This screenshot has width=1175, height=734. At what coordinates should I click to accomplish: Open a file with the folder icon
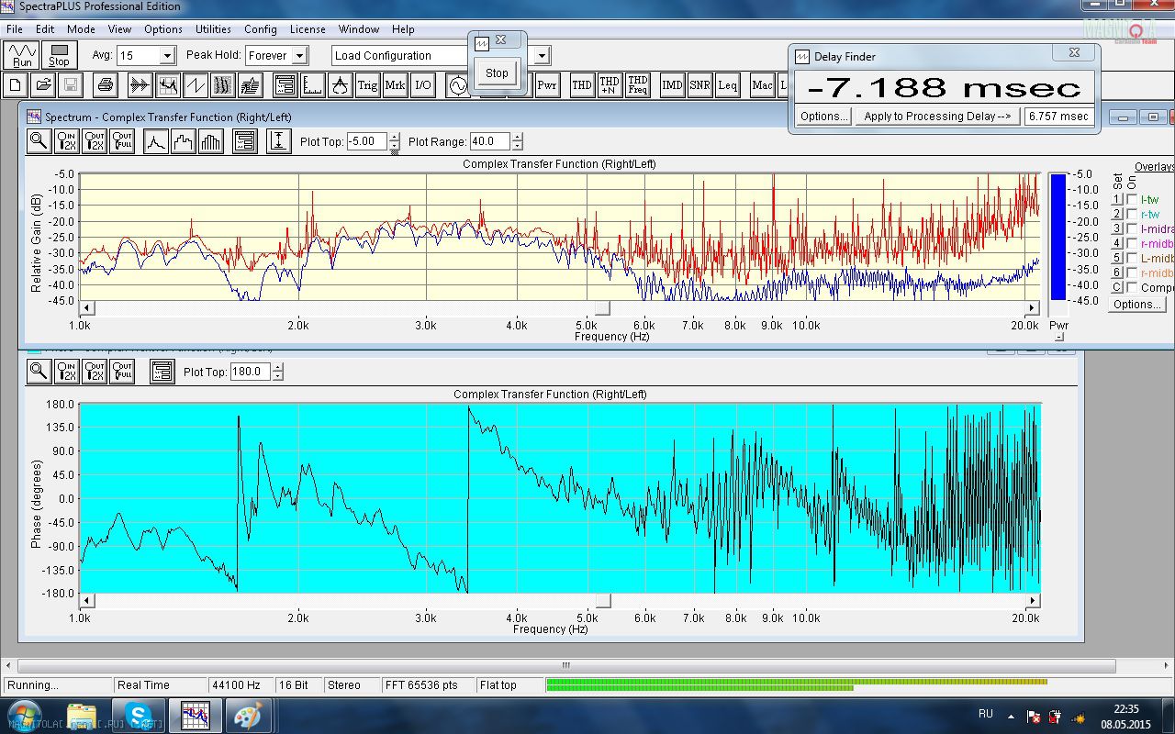coord(42,85)
